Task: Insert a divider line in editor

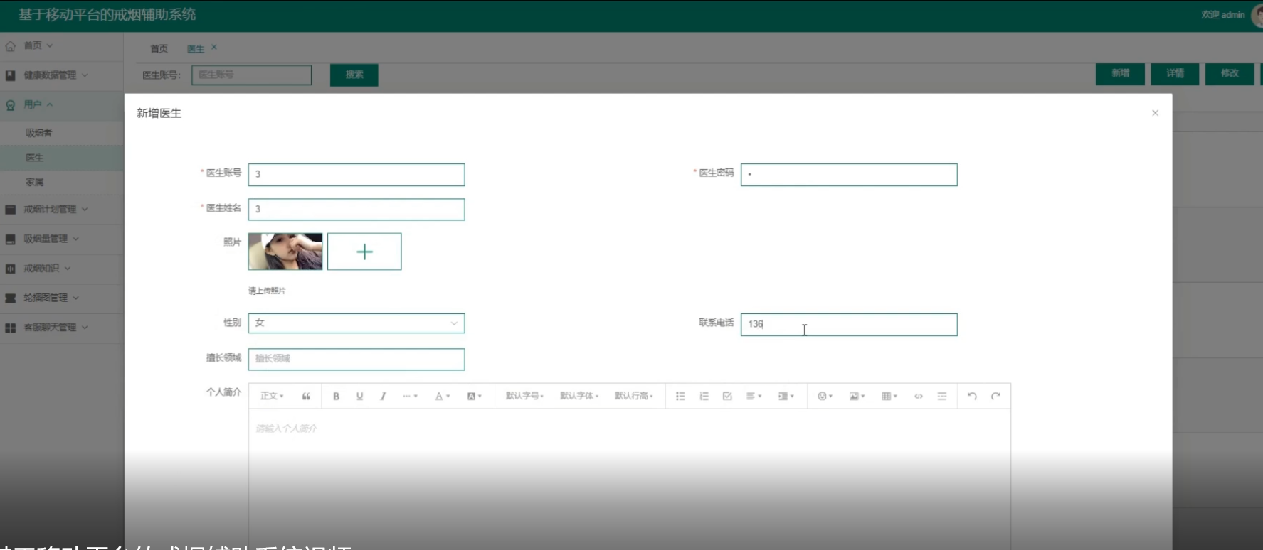Action: point(942,397)
